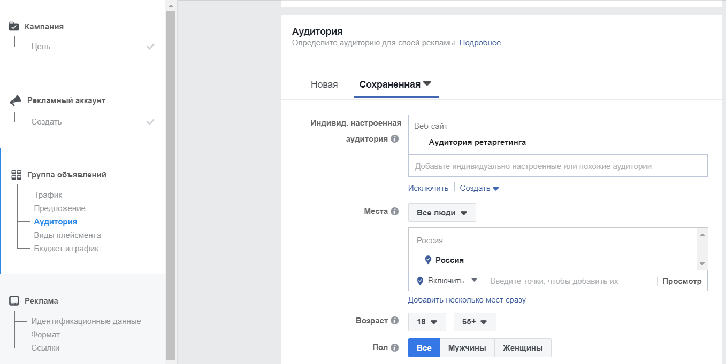Open the Сохраненная audience tab
The height and width of the screenshot is (364, 726).
click(x=395, y=84)
